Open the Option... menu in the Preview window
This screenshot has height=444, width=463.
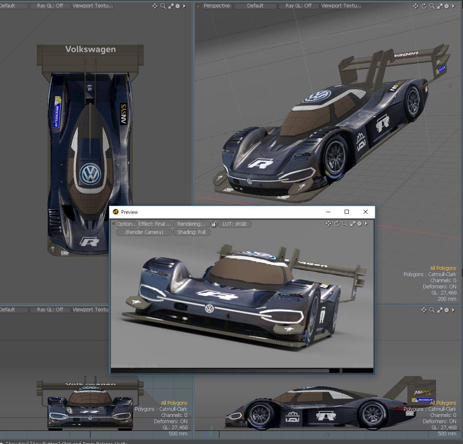click(x=126, y=224)
